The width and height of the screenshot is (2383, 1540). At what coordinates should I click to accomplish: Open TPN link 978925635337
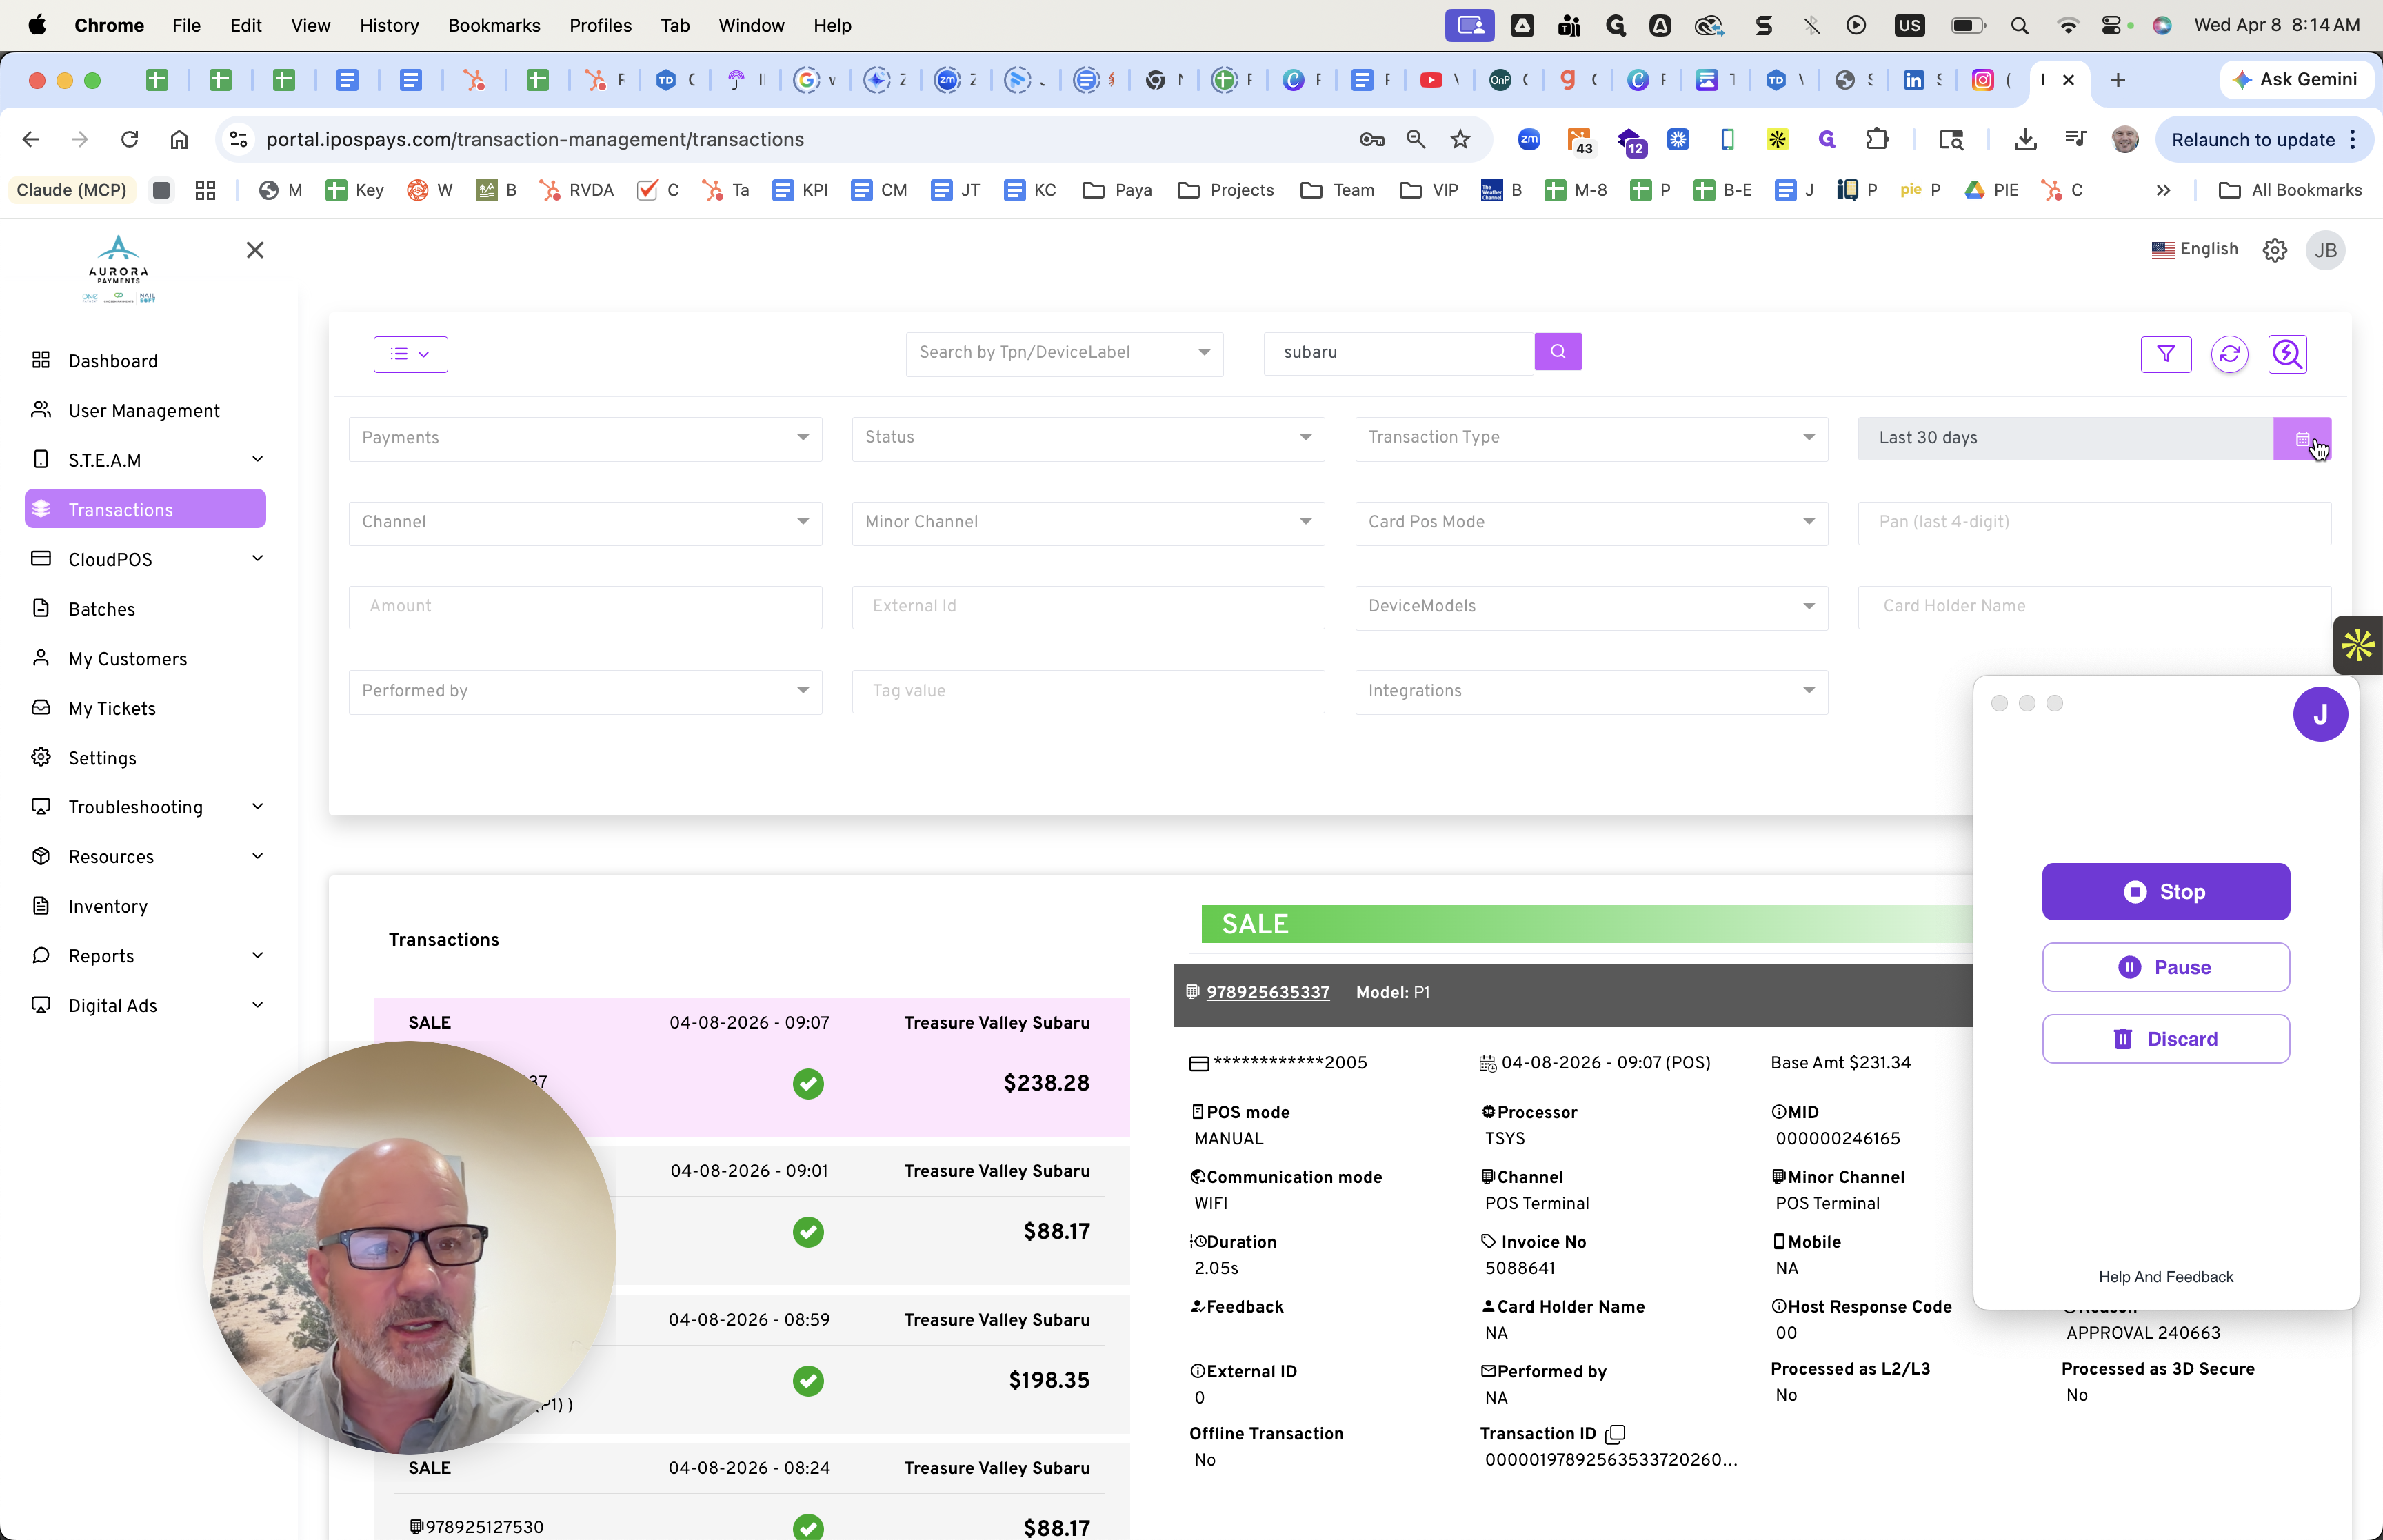1267,992
